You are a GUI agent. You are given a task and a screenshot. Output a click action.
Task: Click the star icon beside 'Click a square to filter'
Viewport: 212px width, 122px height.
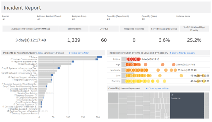[x=147, y=89]
